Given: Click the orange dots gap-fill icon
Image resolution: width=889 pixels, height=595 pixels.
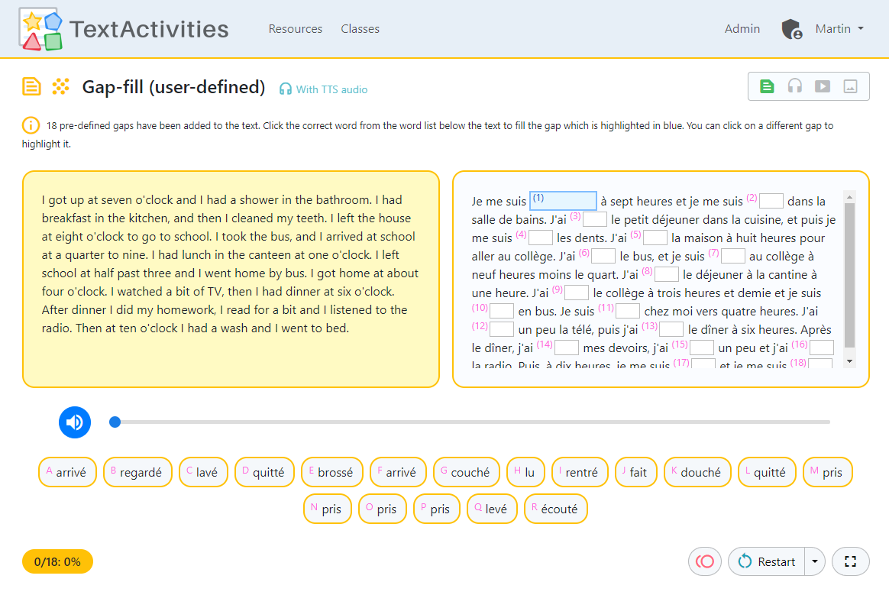Looking at the screenshot, I should 60,86.
